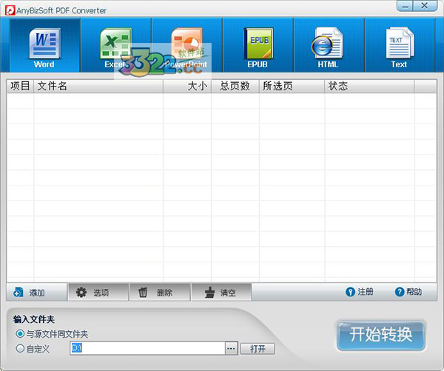
Task: Click the 清空 clear list button
Action: coord(221,292)
